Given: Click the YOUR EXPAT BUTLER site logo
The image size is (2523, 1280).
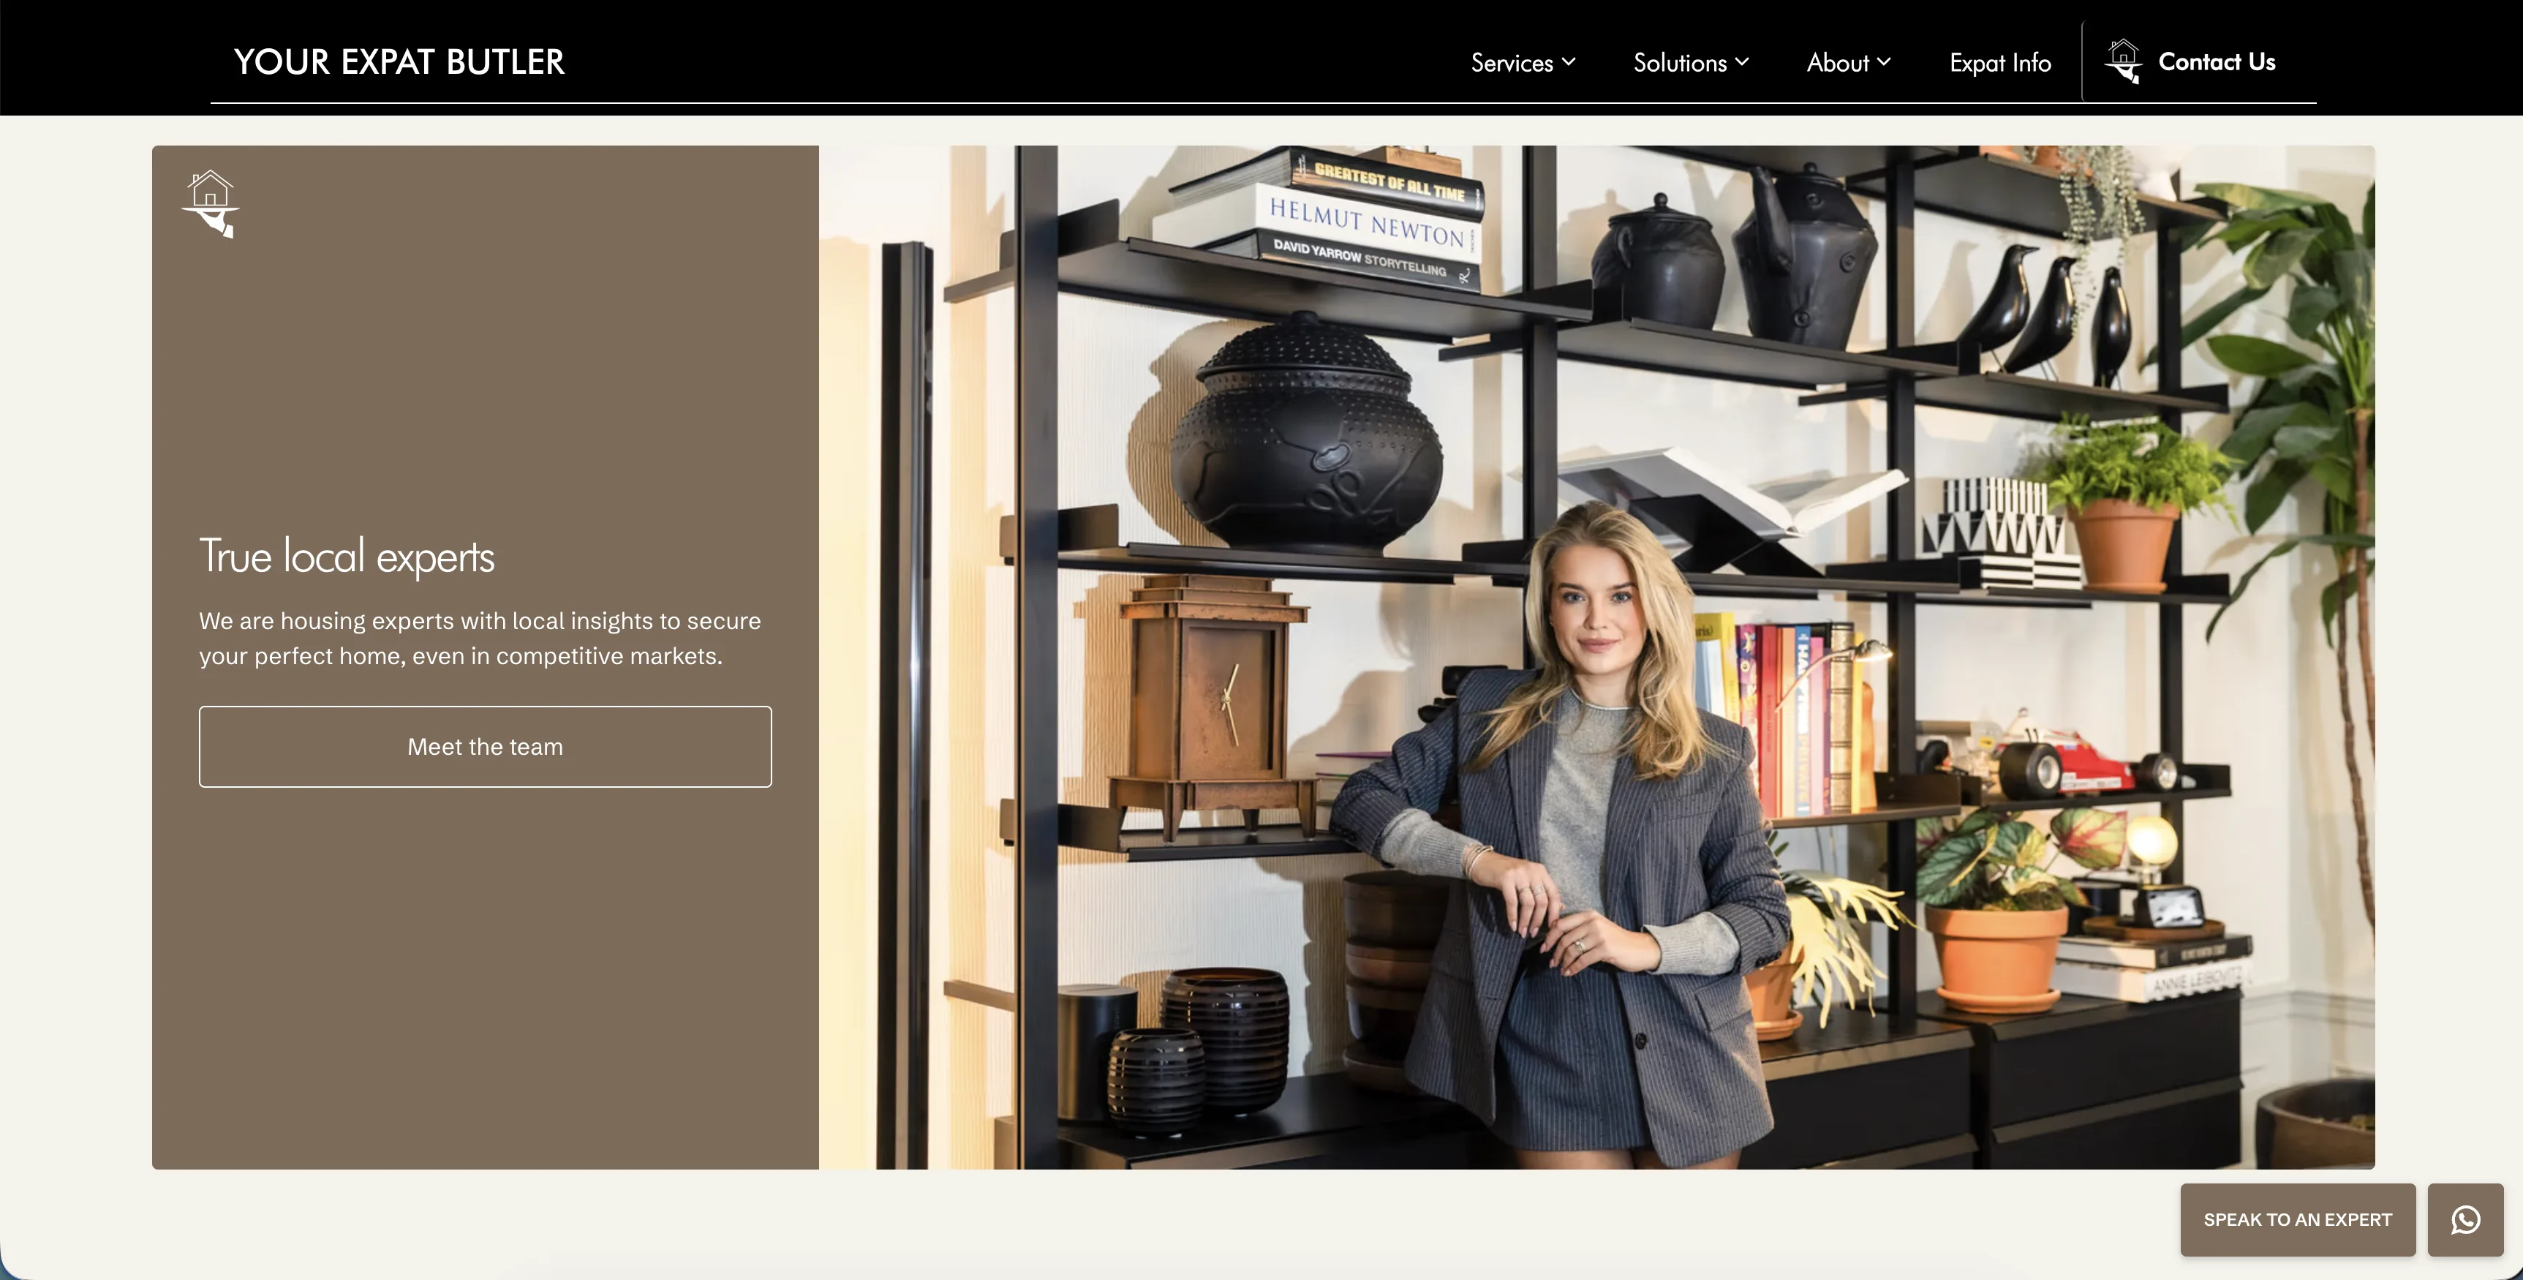Looking at the screenshot, I should tap(399, 61).
